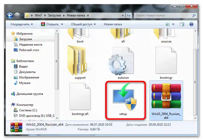Click creation date 29.09.2020 22:13 in details pane

[159, 125]
